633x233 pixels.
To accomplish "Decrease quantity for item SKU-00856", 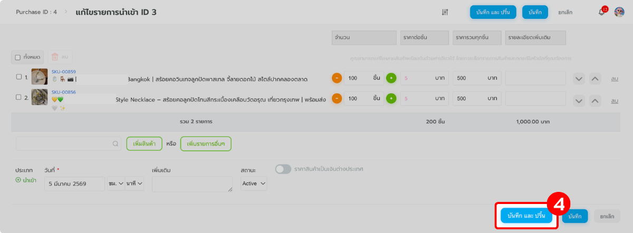I will click(337, 98).
